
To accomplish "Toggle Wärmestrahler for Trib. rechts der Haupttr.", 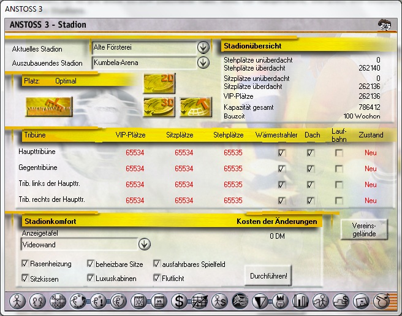I will (x=282, y=201).
